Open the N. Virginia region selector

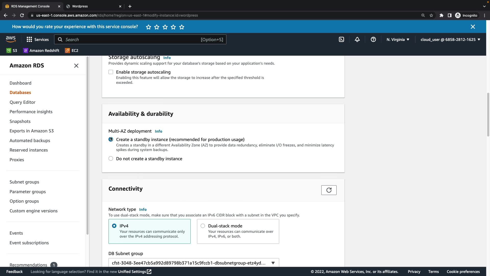tap(398, 39)
